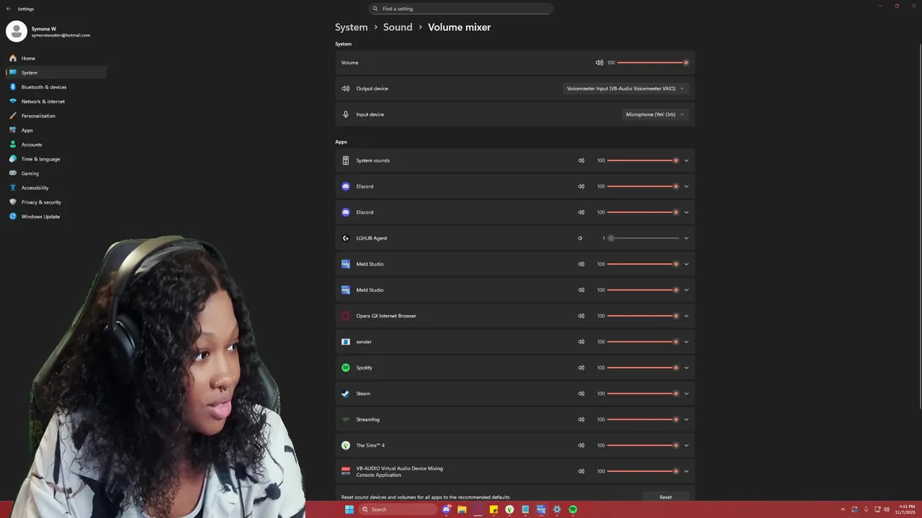The height and width of the screenshot is (518, 922).
Task: Mute the sender app
Action: tap(581, 342)
